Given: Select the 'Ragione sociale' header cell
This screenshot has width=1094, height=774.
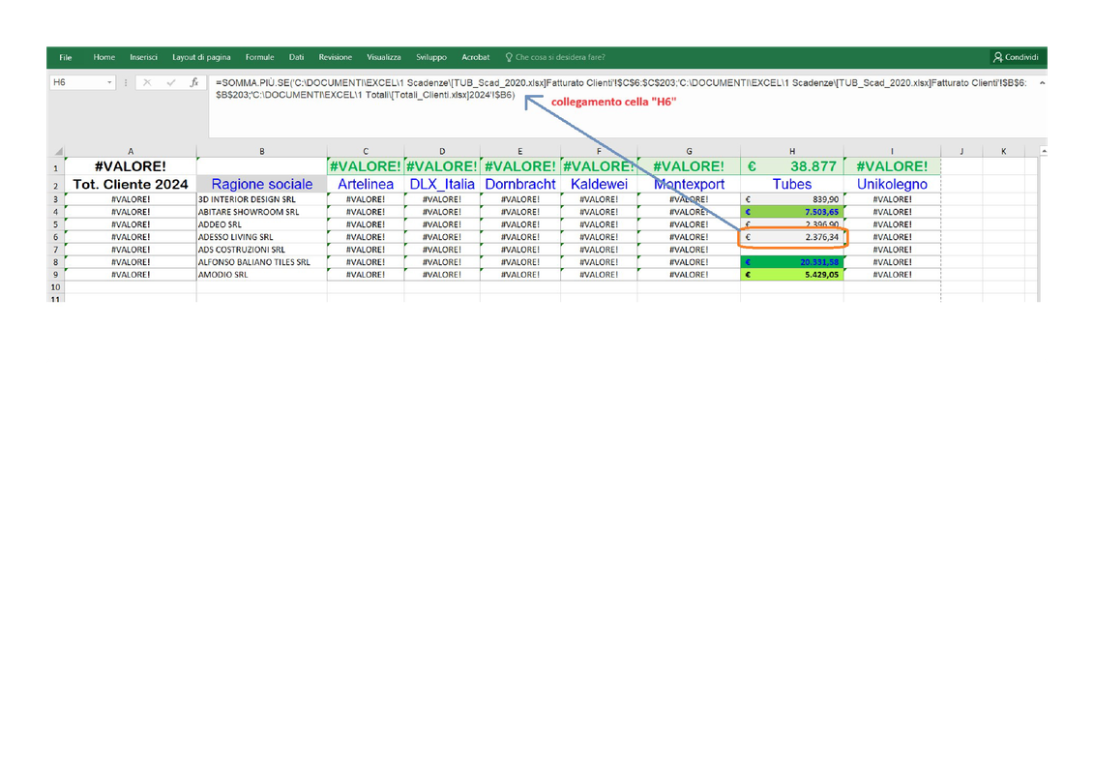Looking at the screenshot, I should (x=261, y=184).
